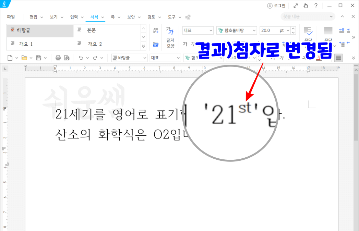Screen dimensions: 359x231
Task: Expand to full screen with the arrows icon
Action: 296,5
